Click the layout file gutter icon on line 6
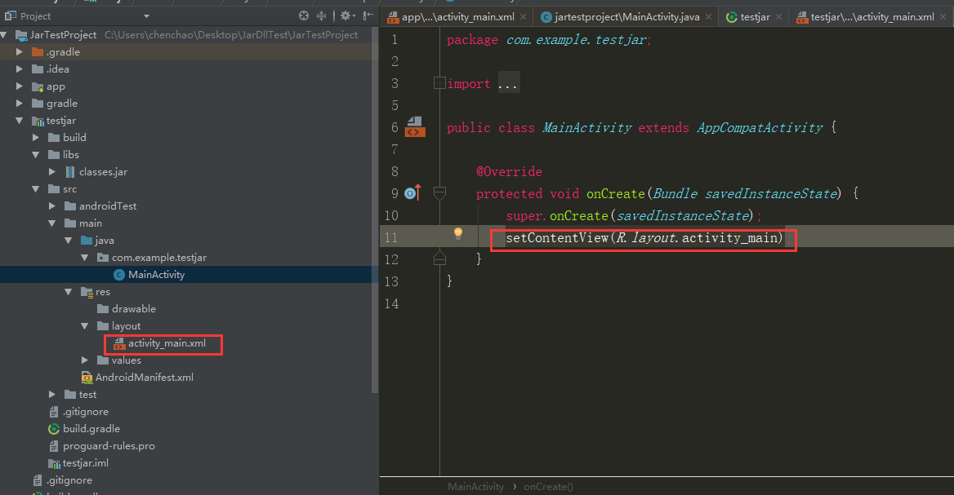 click(415, 127)
